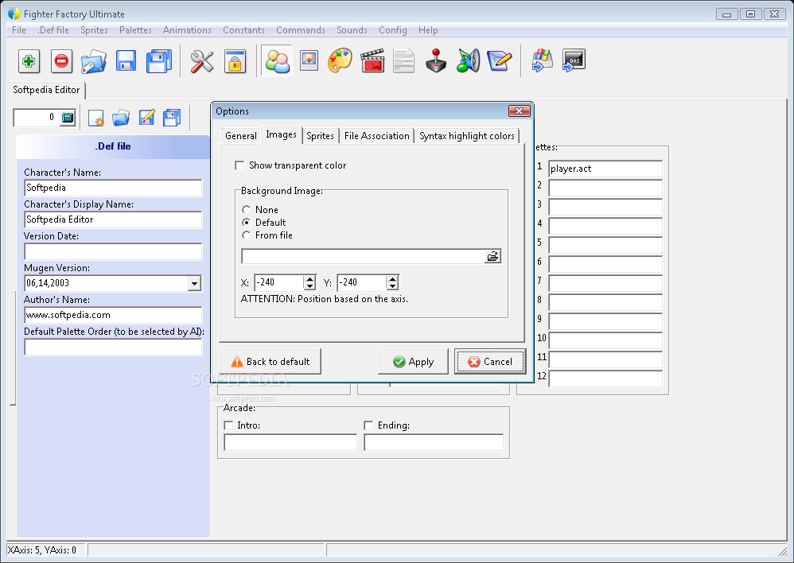
Task: Switch to the General options tab
Action: (x=241, y=136)
